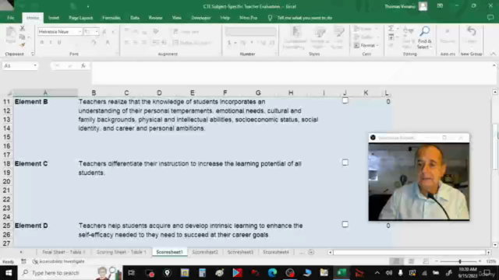Click the accounting dollar format icon

pyautogui.click(x=228, y=43)
